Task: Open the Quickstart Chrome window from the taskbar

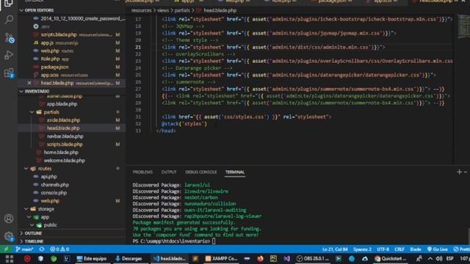Action: click(391, 259)
